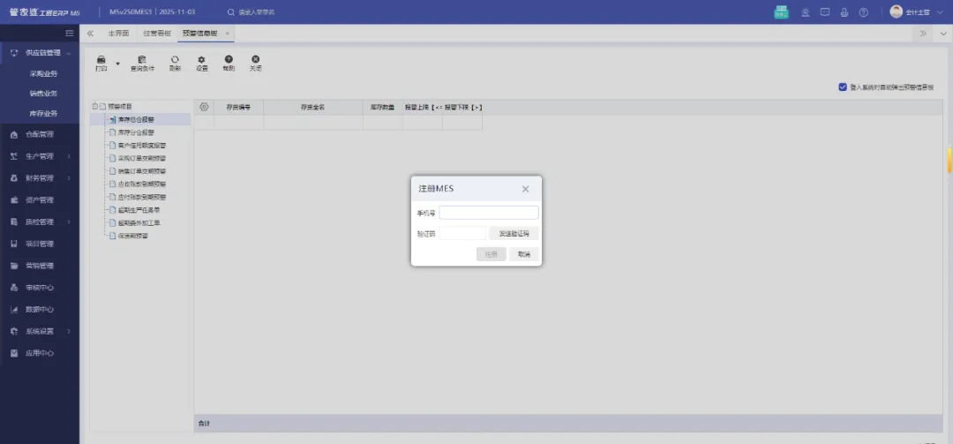Collapse the left sidebar with the hamburger icon
The image size is (953, 444).
[x=70, y=34]
